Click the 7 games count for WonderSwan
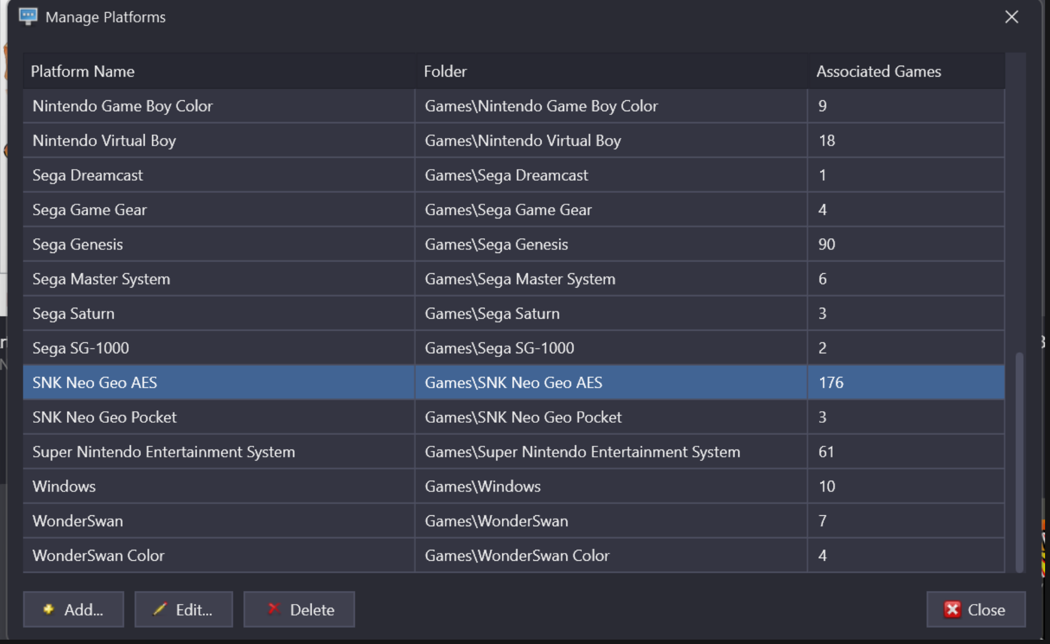Screen dimensions: 1050x644 [906, 520]
